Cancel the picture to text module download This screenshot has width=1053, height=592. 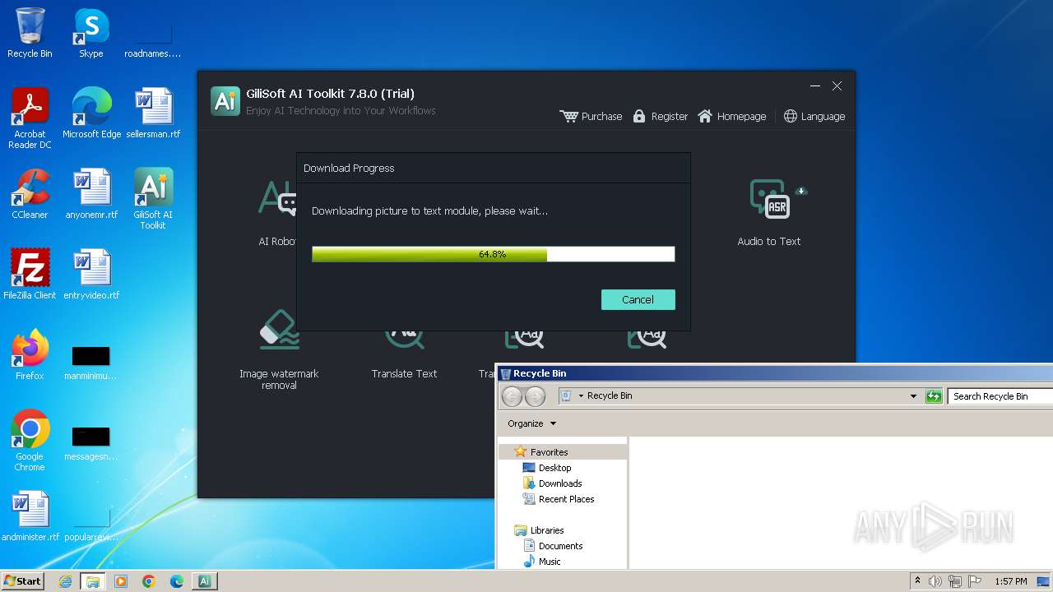(638, 299)
